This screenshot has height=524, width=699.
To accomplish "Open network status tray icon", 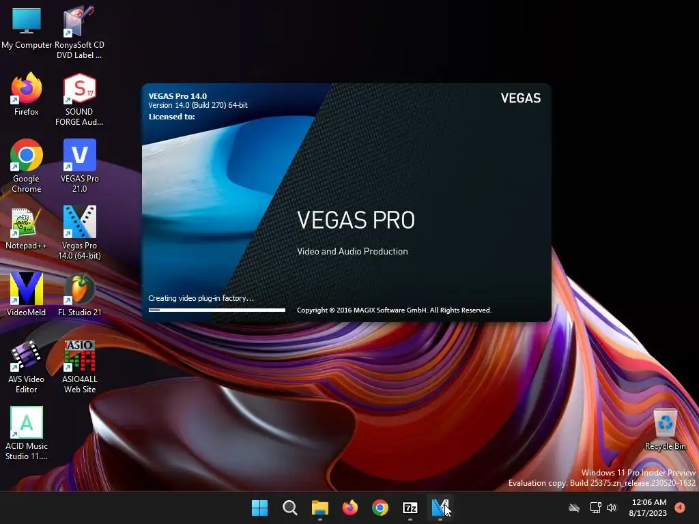I will point(595,508).
